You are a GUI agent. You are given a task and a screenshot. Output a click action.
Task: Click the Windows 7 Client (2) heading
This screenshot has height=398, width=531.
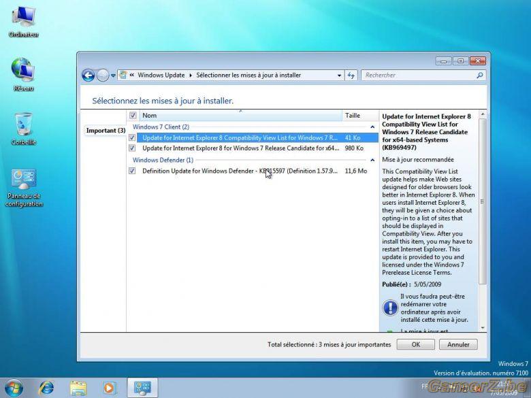point(161,127)
